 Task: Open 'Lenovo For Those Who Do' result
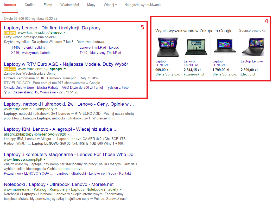(x=69, y=155)
